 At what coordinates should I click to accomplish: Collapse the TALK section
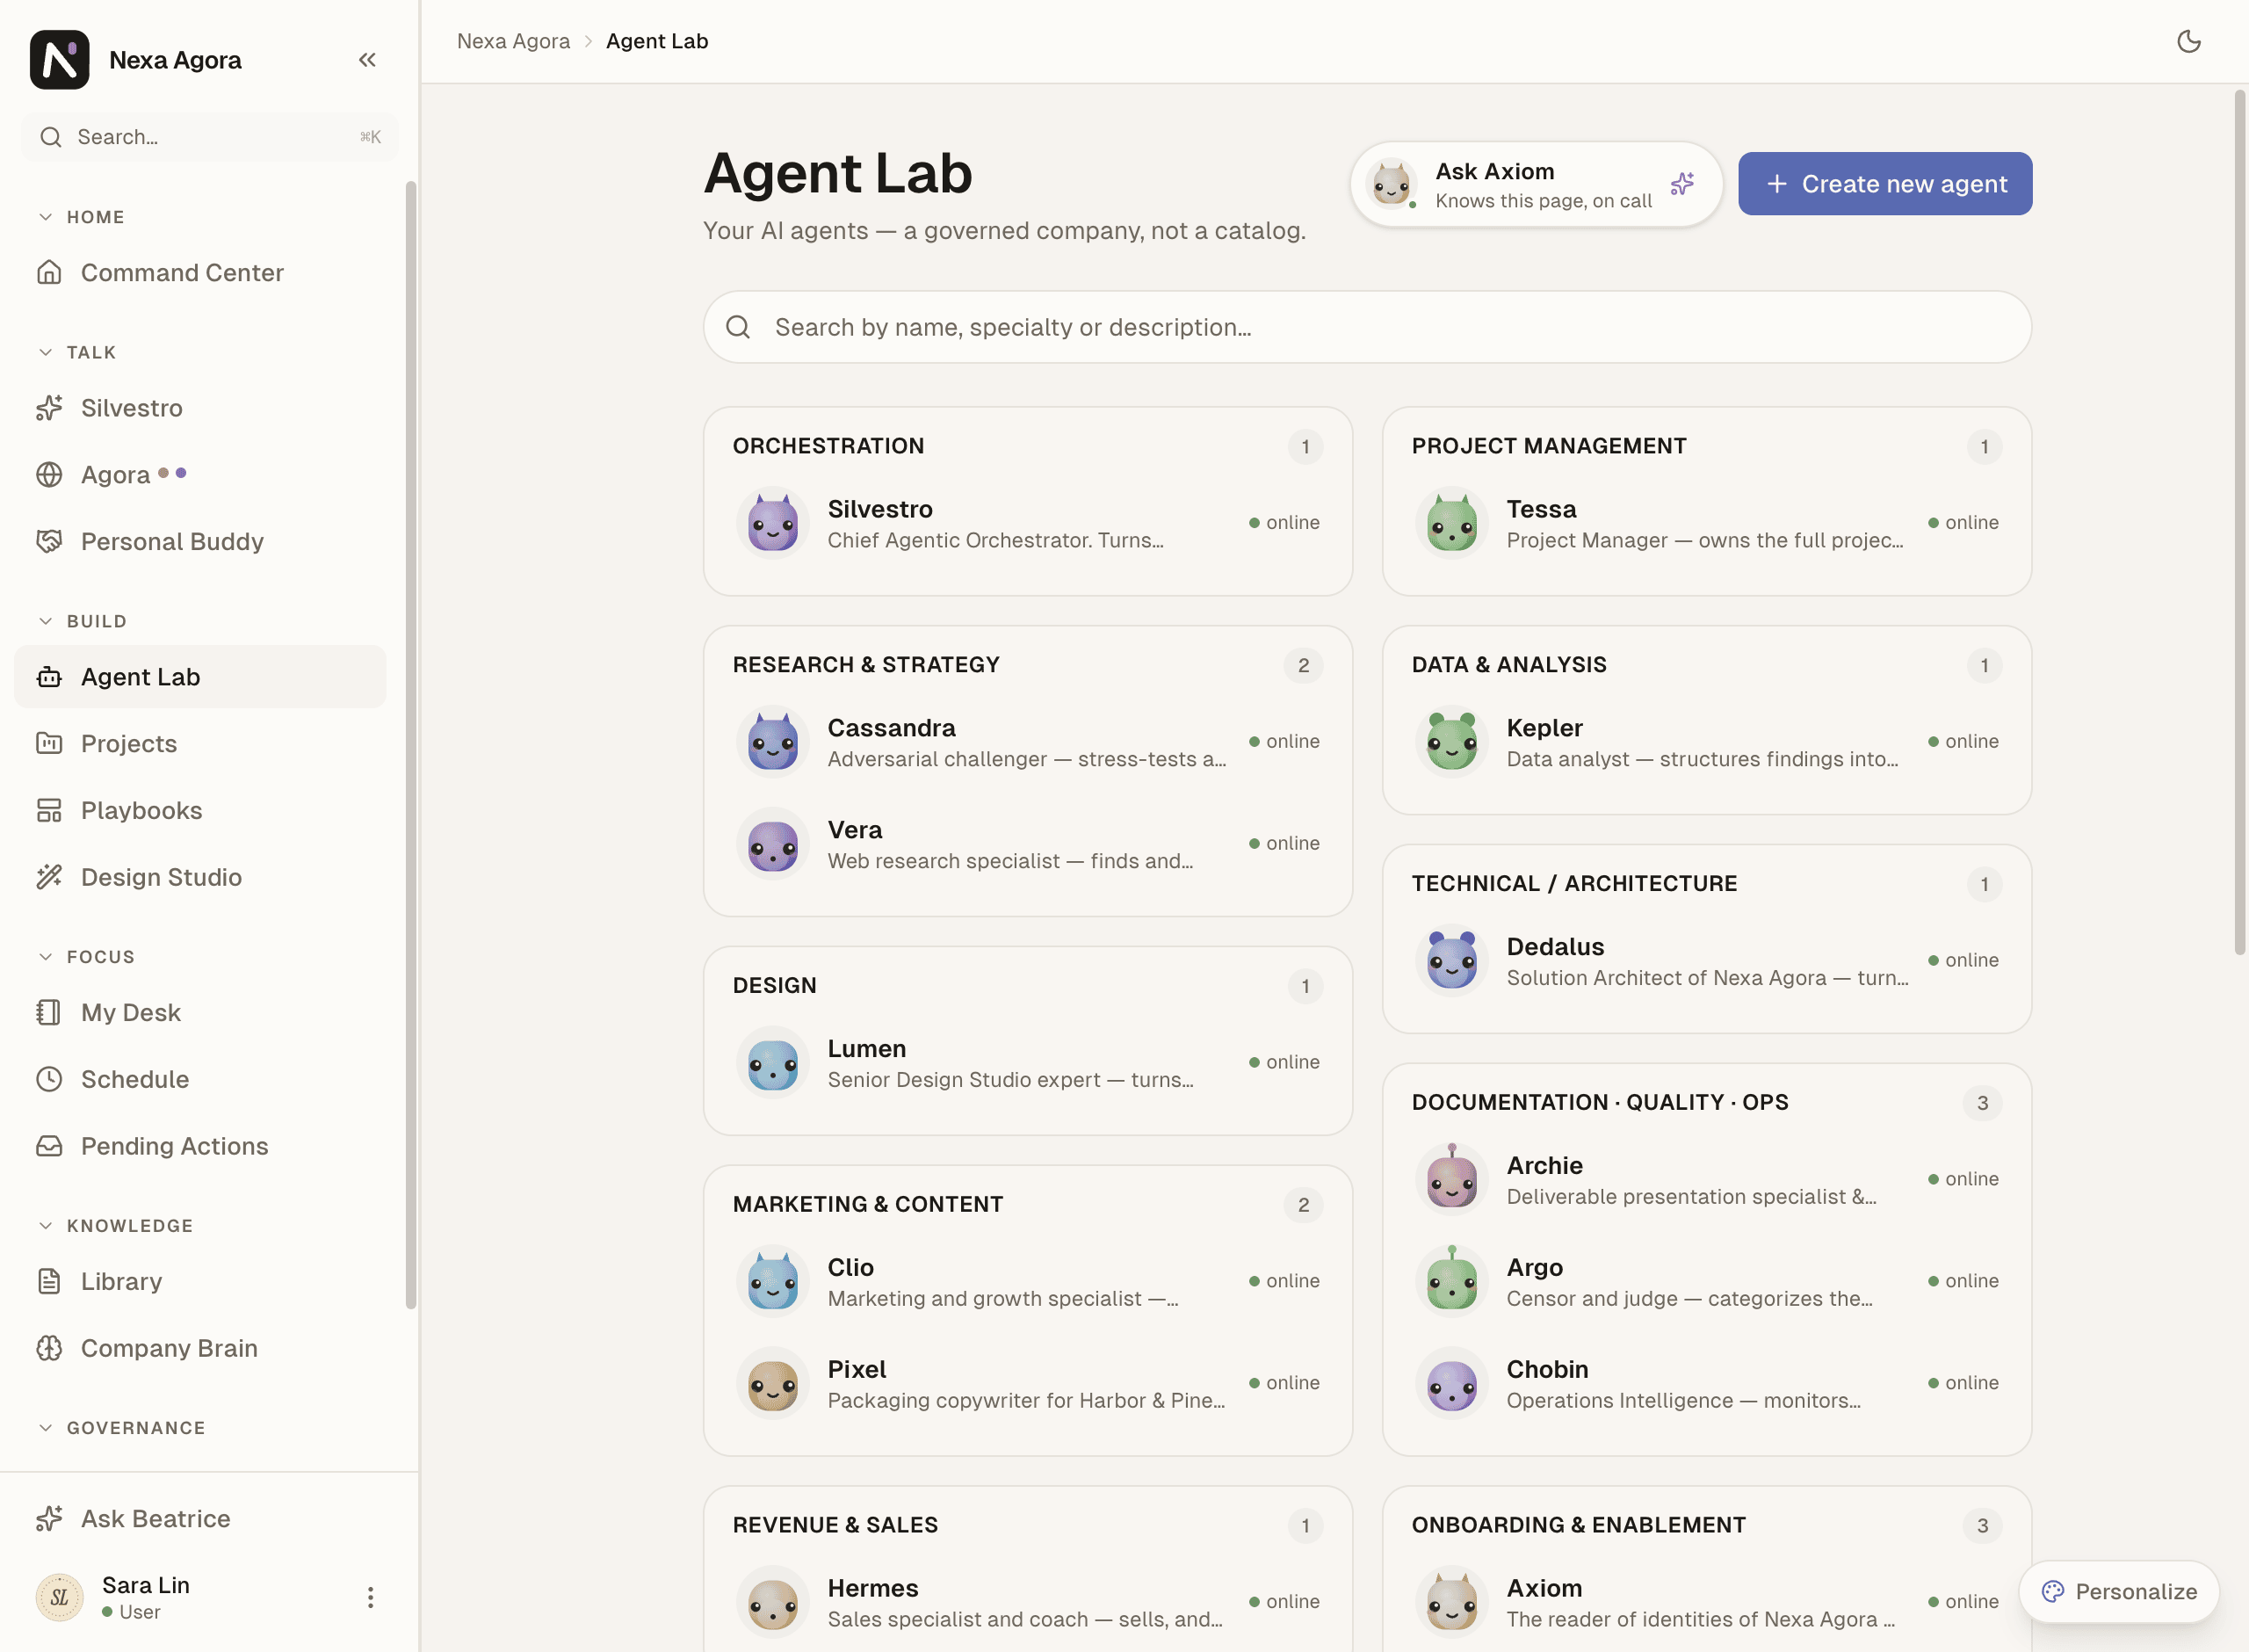tap(78, 352)
